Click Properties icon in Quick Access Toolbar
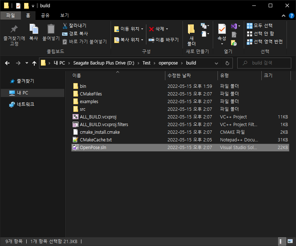This screenshot has width=296, height=246. pos(18,6)
